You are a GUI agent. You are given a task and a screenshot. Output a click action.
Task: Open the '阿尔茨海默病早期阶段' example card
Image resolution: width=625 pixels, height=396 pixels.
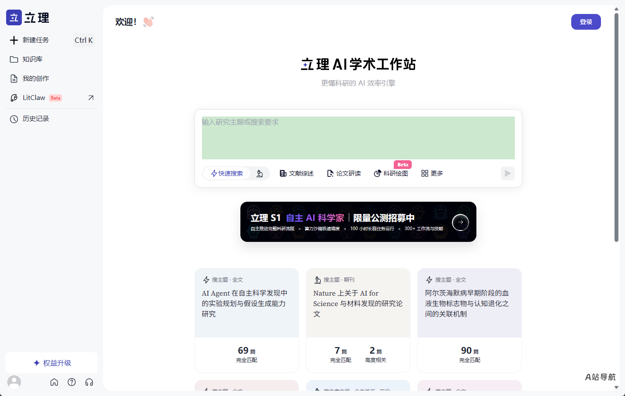[470, 320]
